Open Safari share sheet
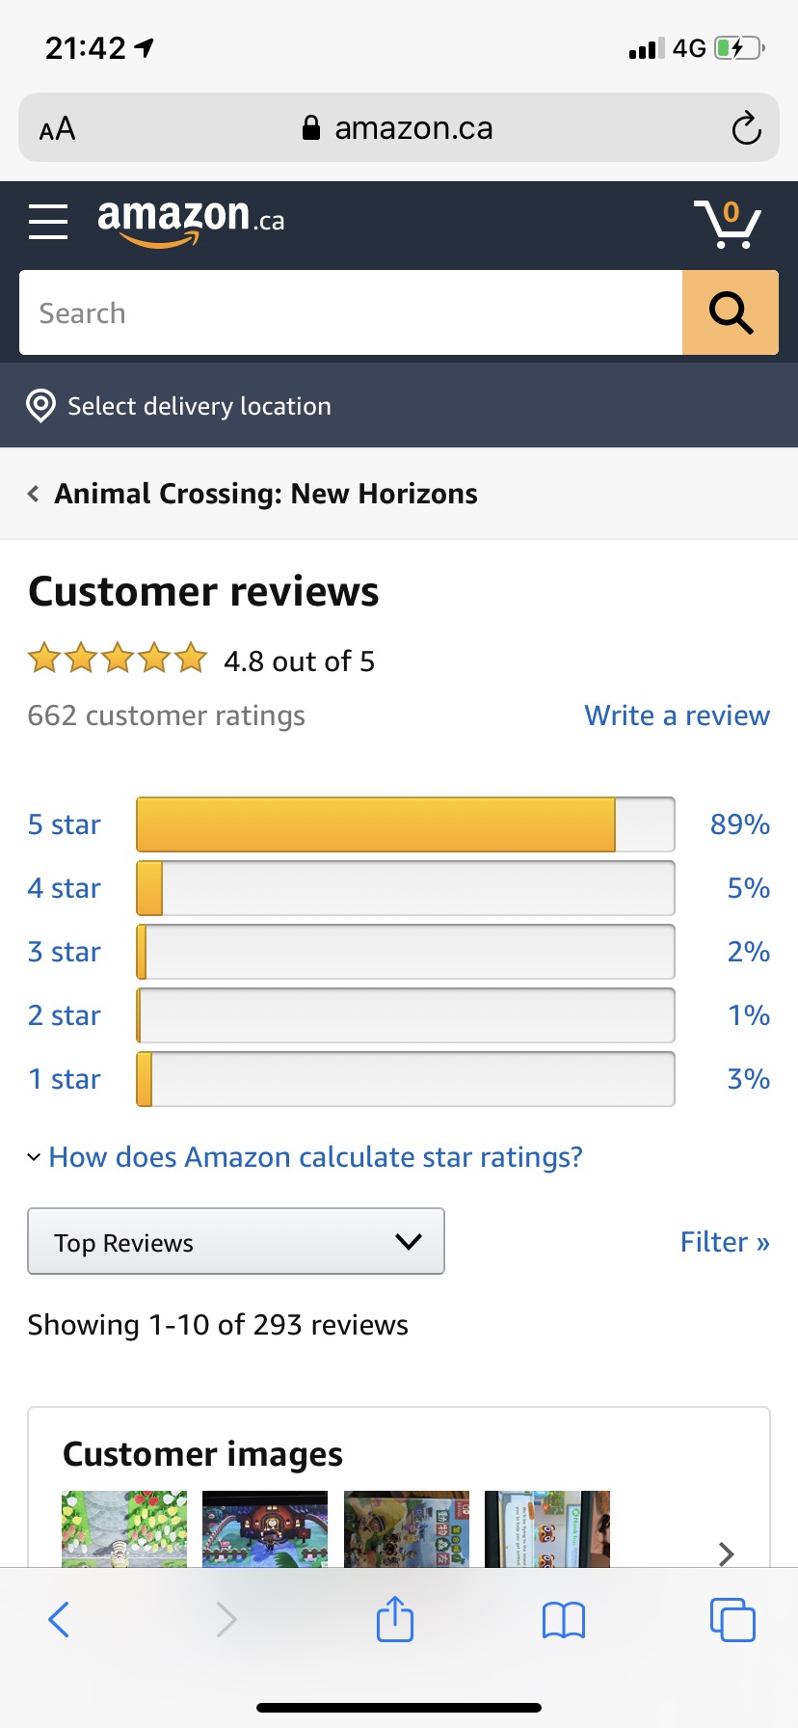 (395, 1619)
